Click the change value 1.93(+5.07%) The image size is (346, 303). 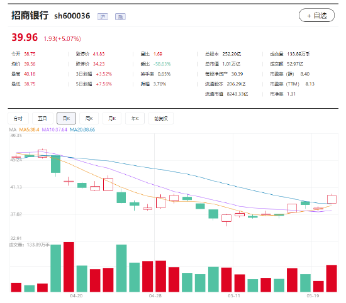pyautogui.click(x=62, y=39)
